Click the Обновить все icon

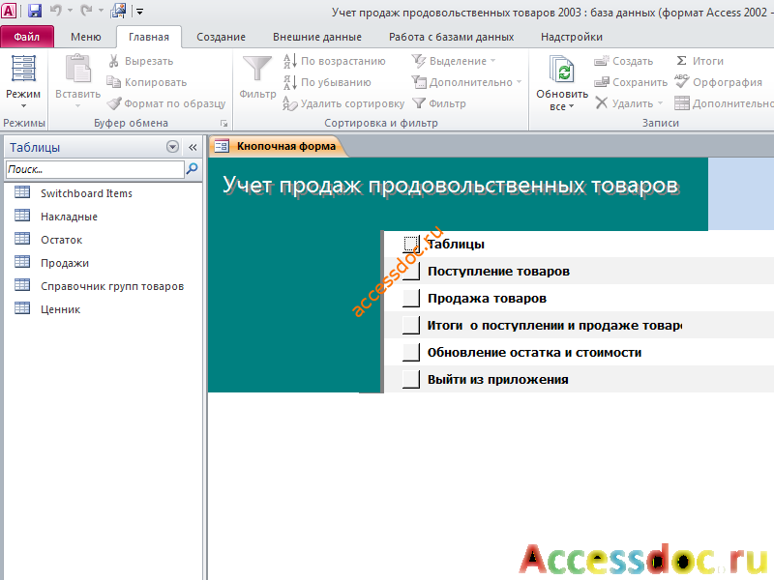pyautogui.click(x=562, y=69)
